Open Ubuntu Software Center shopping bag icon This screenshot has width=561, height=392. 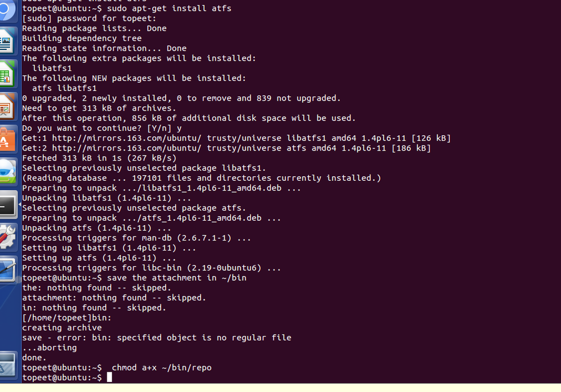tap(7, 139)
